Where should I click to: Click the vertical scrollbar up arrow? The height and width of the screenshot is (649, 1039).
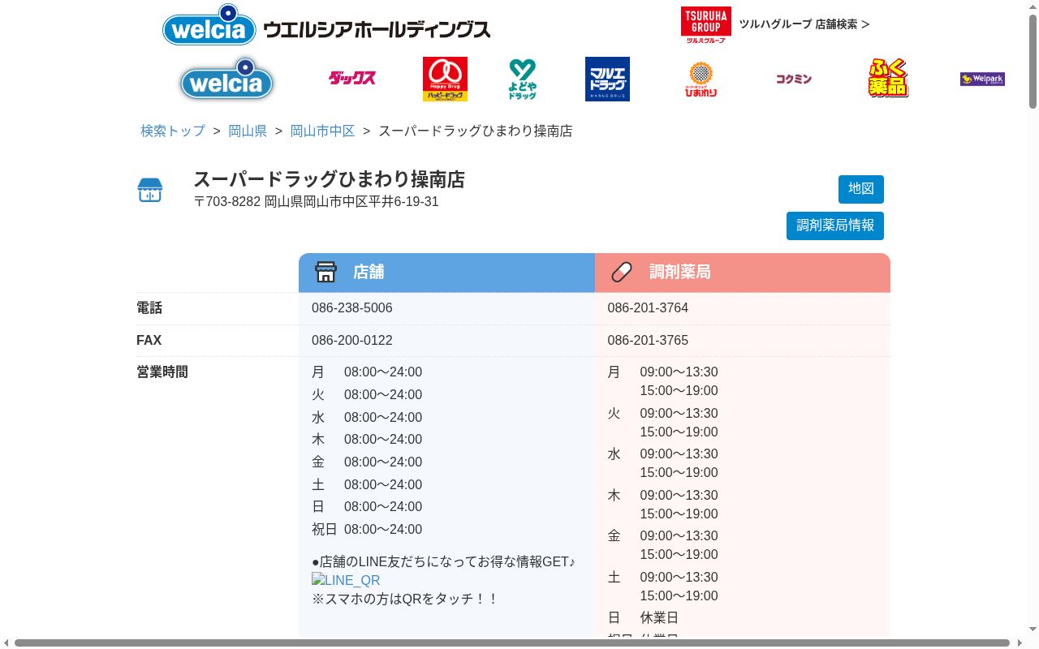point(1033,6)
